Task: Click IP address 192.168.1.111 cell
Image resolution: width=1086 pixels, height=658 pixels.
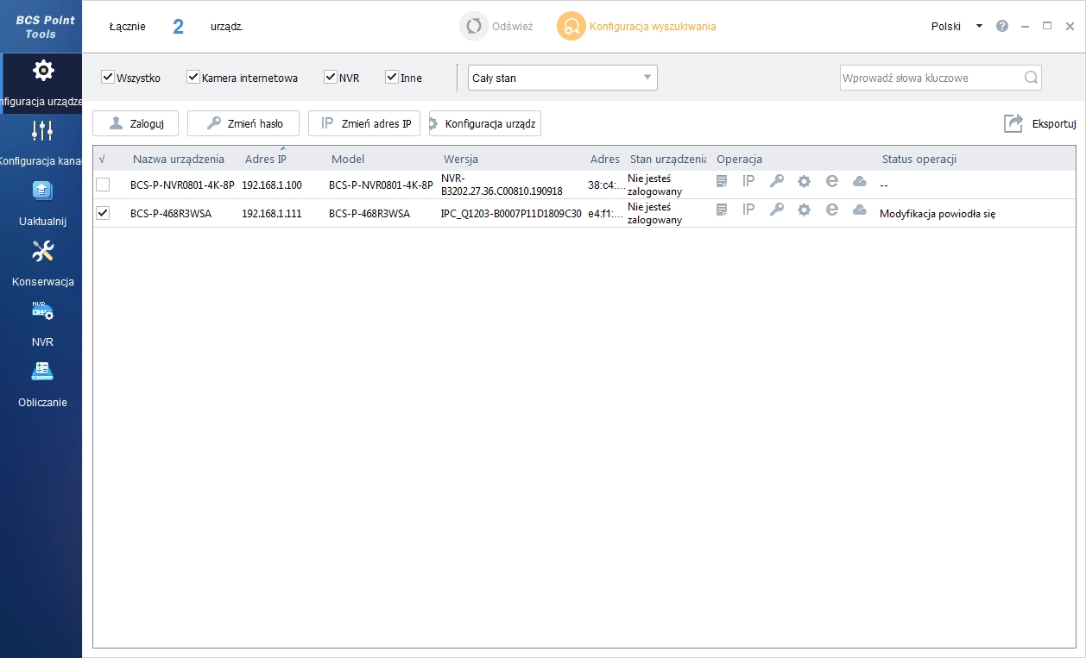Action: click(272, 213)
